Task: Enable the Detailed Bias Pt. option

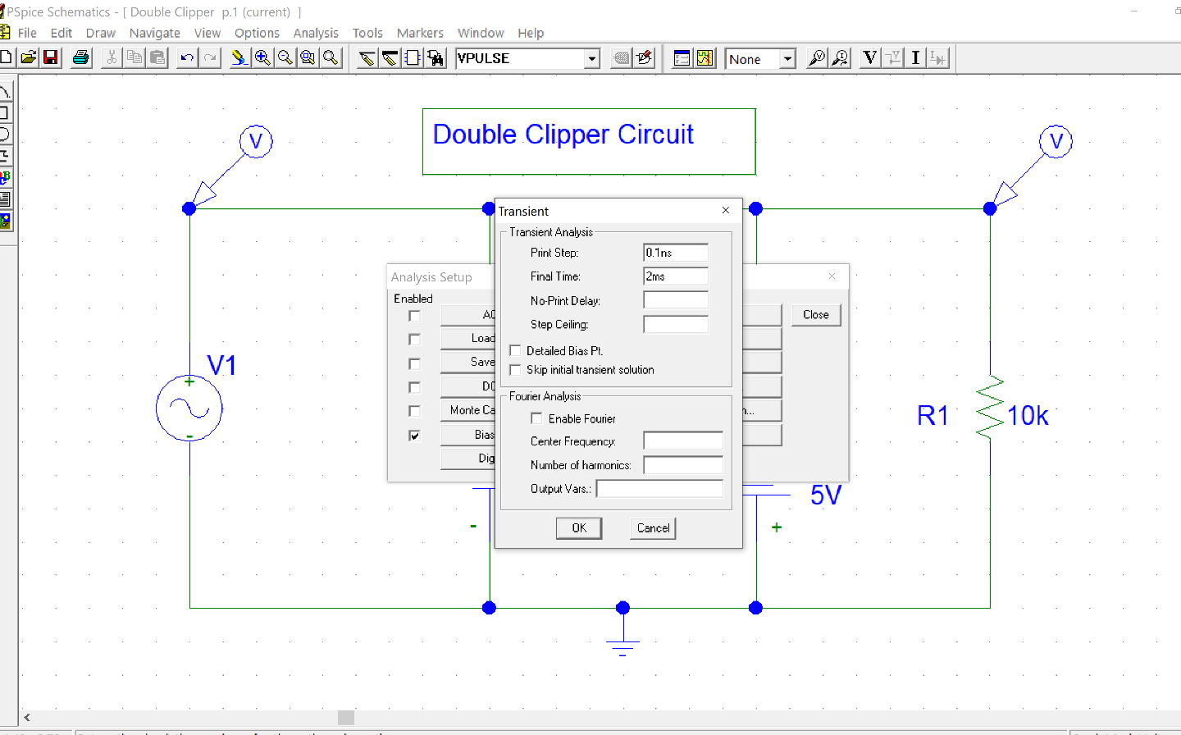Action: point(515,349)
